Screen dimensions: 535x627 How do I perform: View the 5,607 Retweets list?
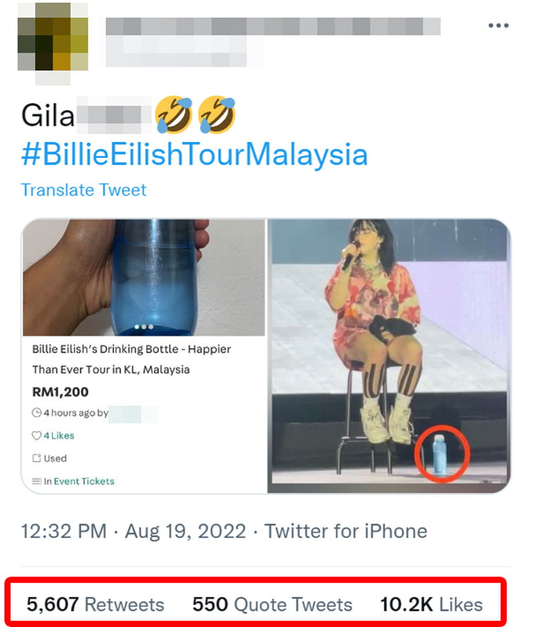pyautogui.click(x=96, y=604)
